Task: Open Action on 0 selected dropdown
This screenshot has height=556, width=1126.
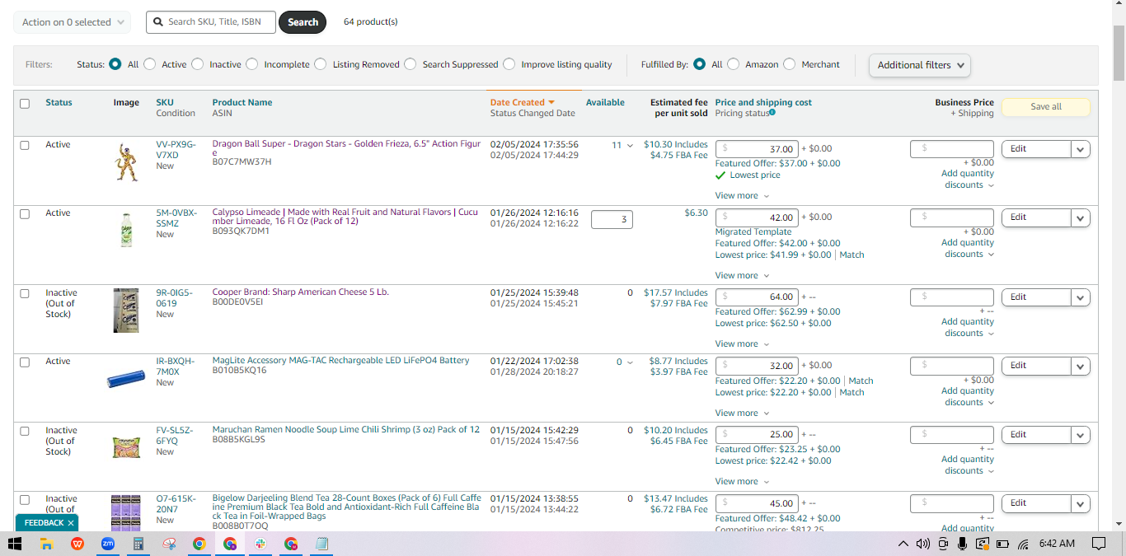Action: [x=73, y=22]
